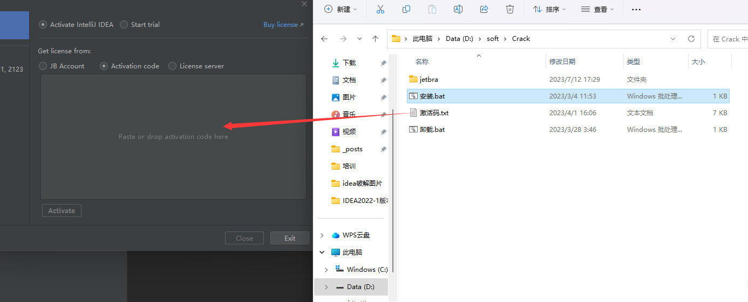Click the Close button in license dialog

[244, 238]
